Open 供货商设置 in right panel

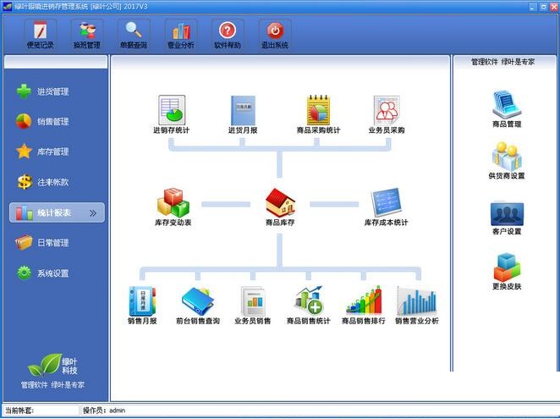pyautogui.click(x=507, y=161)
